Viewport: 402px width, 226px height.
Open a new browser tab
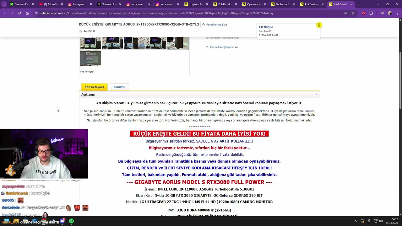(x=359, y=4)
